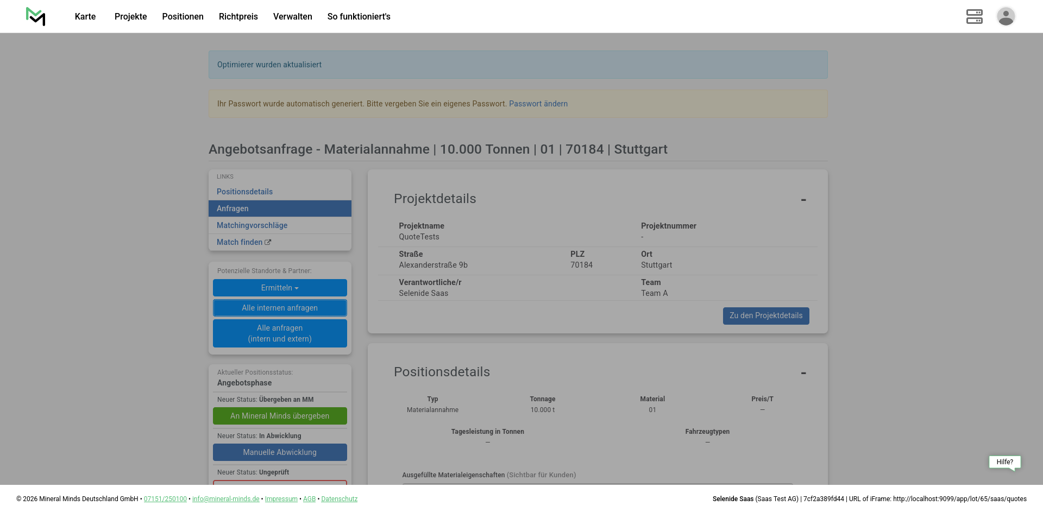
Task: Open Match finden external link
Action: pos(243,242)
